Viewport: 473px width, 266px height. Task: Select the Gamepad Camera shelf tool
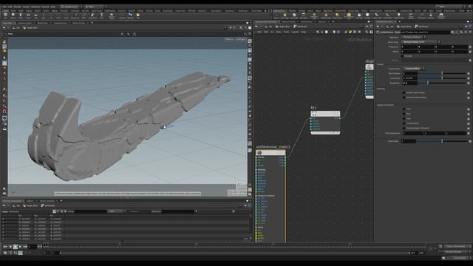point(441,16)
